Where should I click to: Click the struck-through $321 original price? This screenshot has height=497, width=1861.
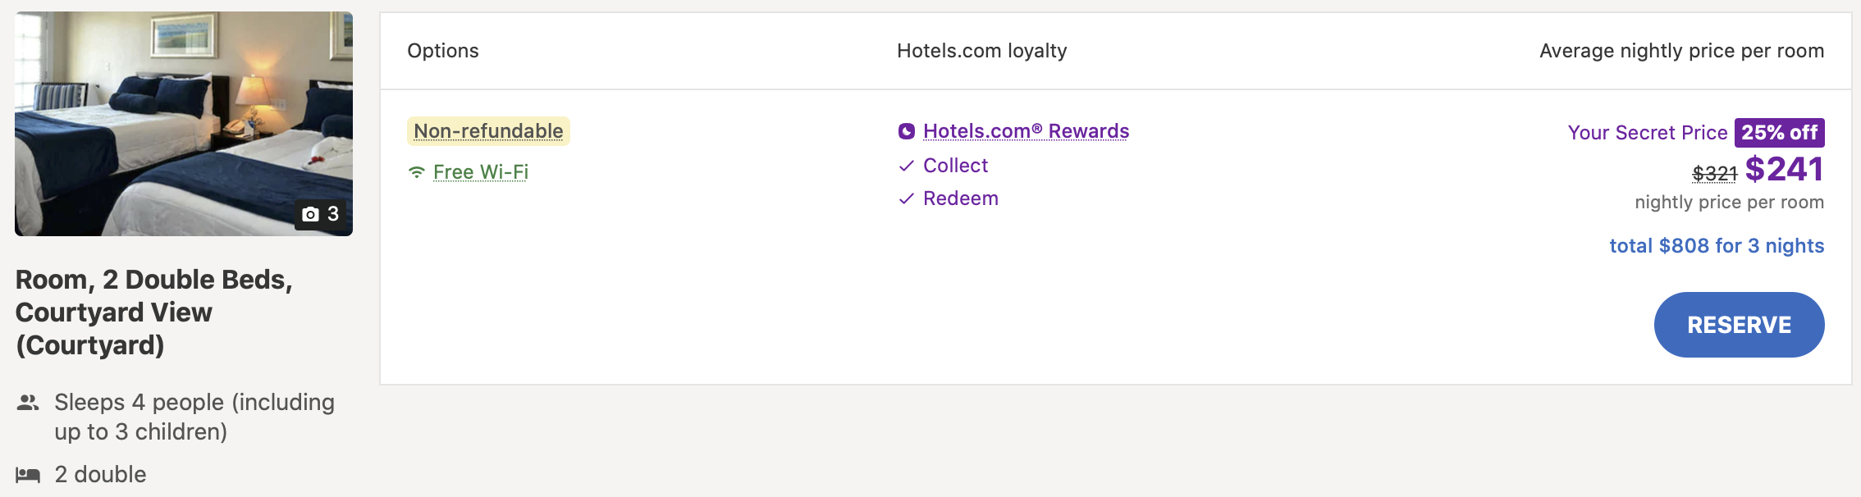[1715, 174]
